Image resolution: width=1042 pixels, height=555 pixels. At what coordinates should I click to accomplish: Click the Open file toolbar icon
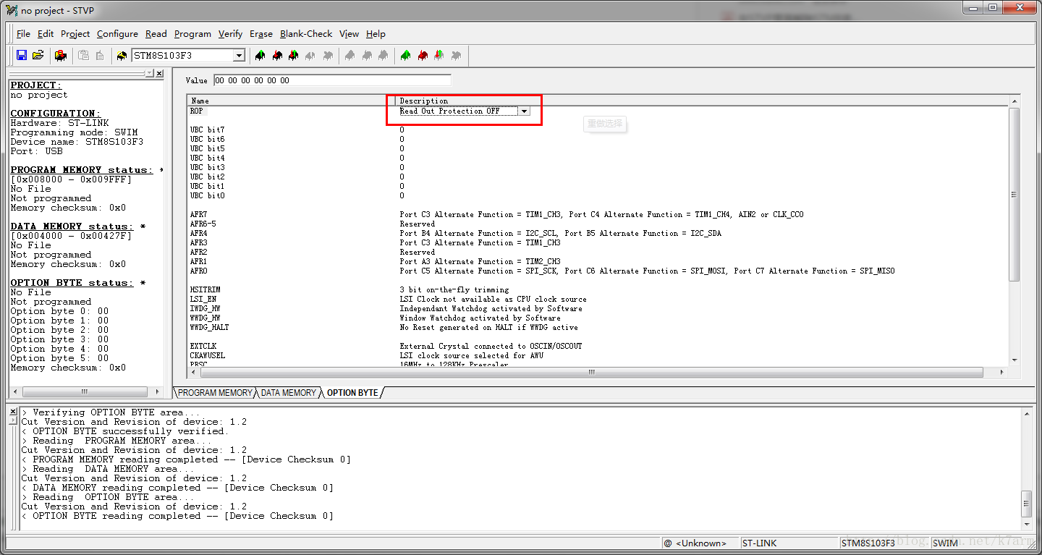(x=38, y=55)
